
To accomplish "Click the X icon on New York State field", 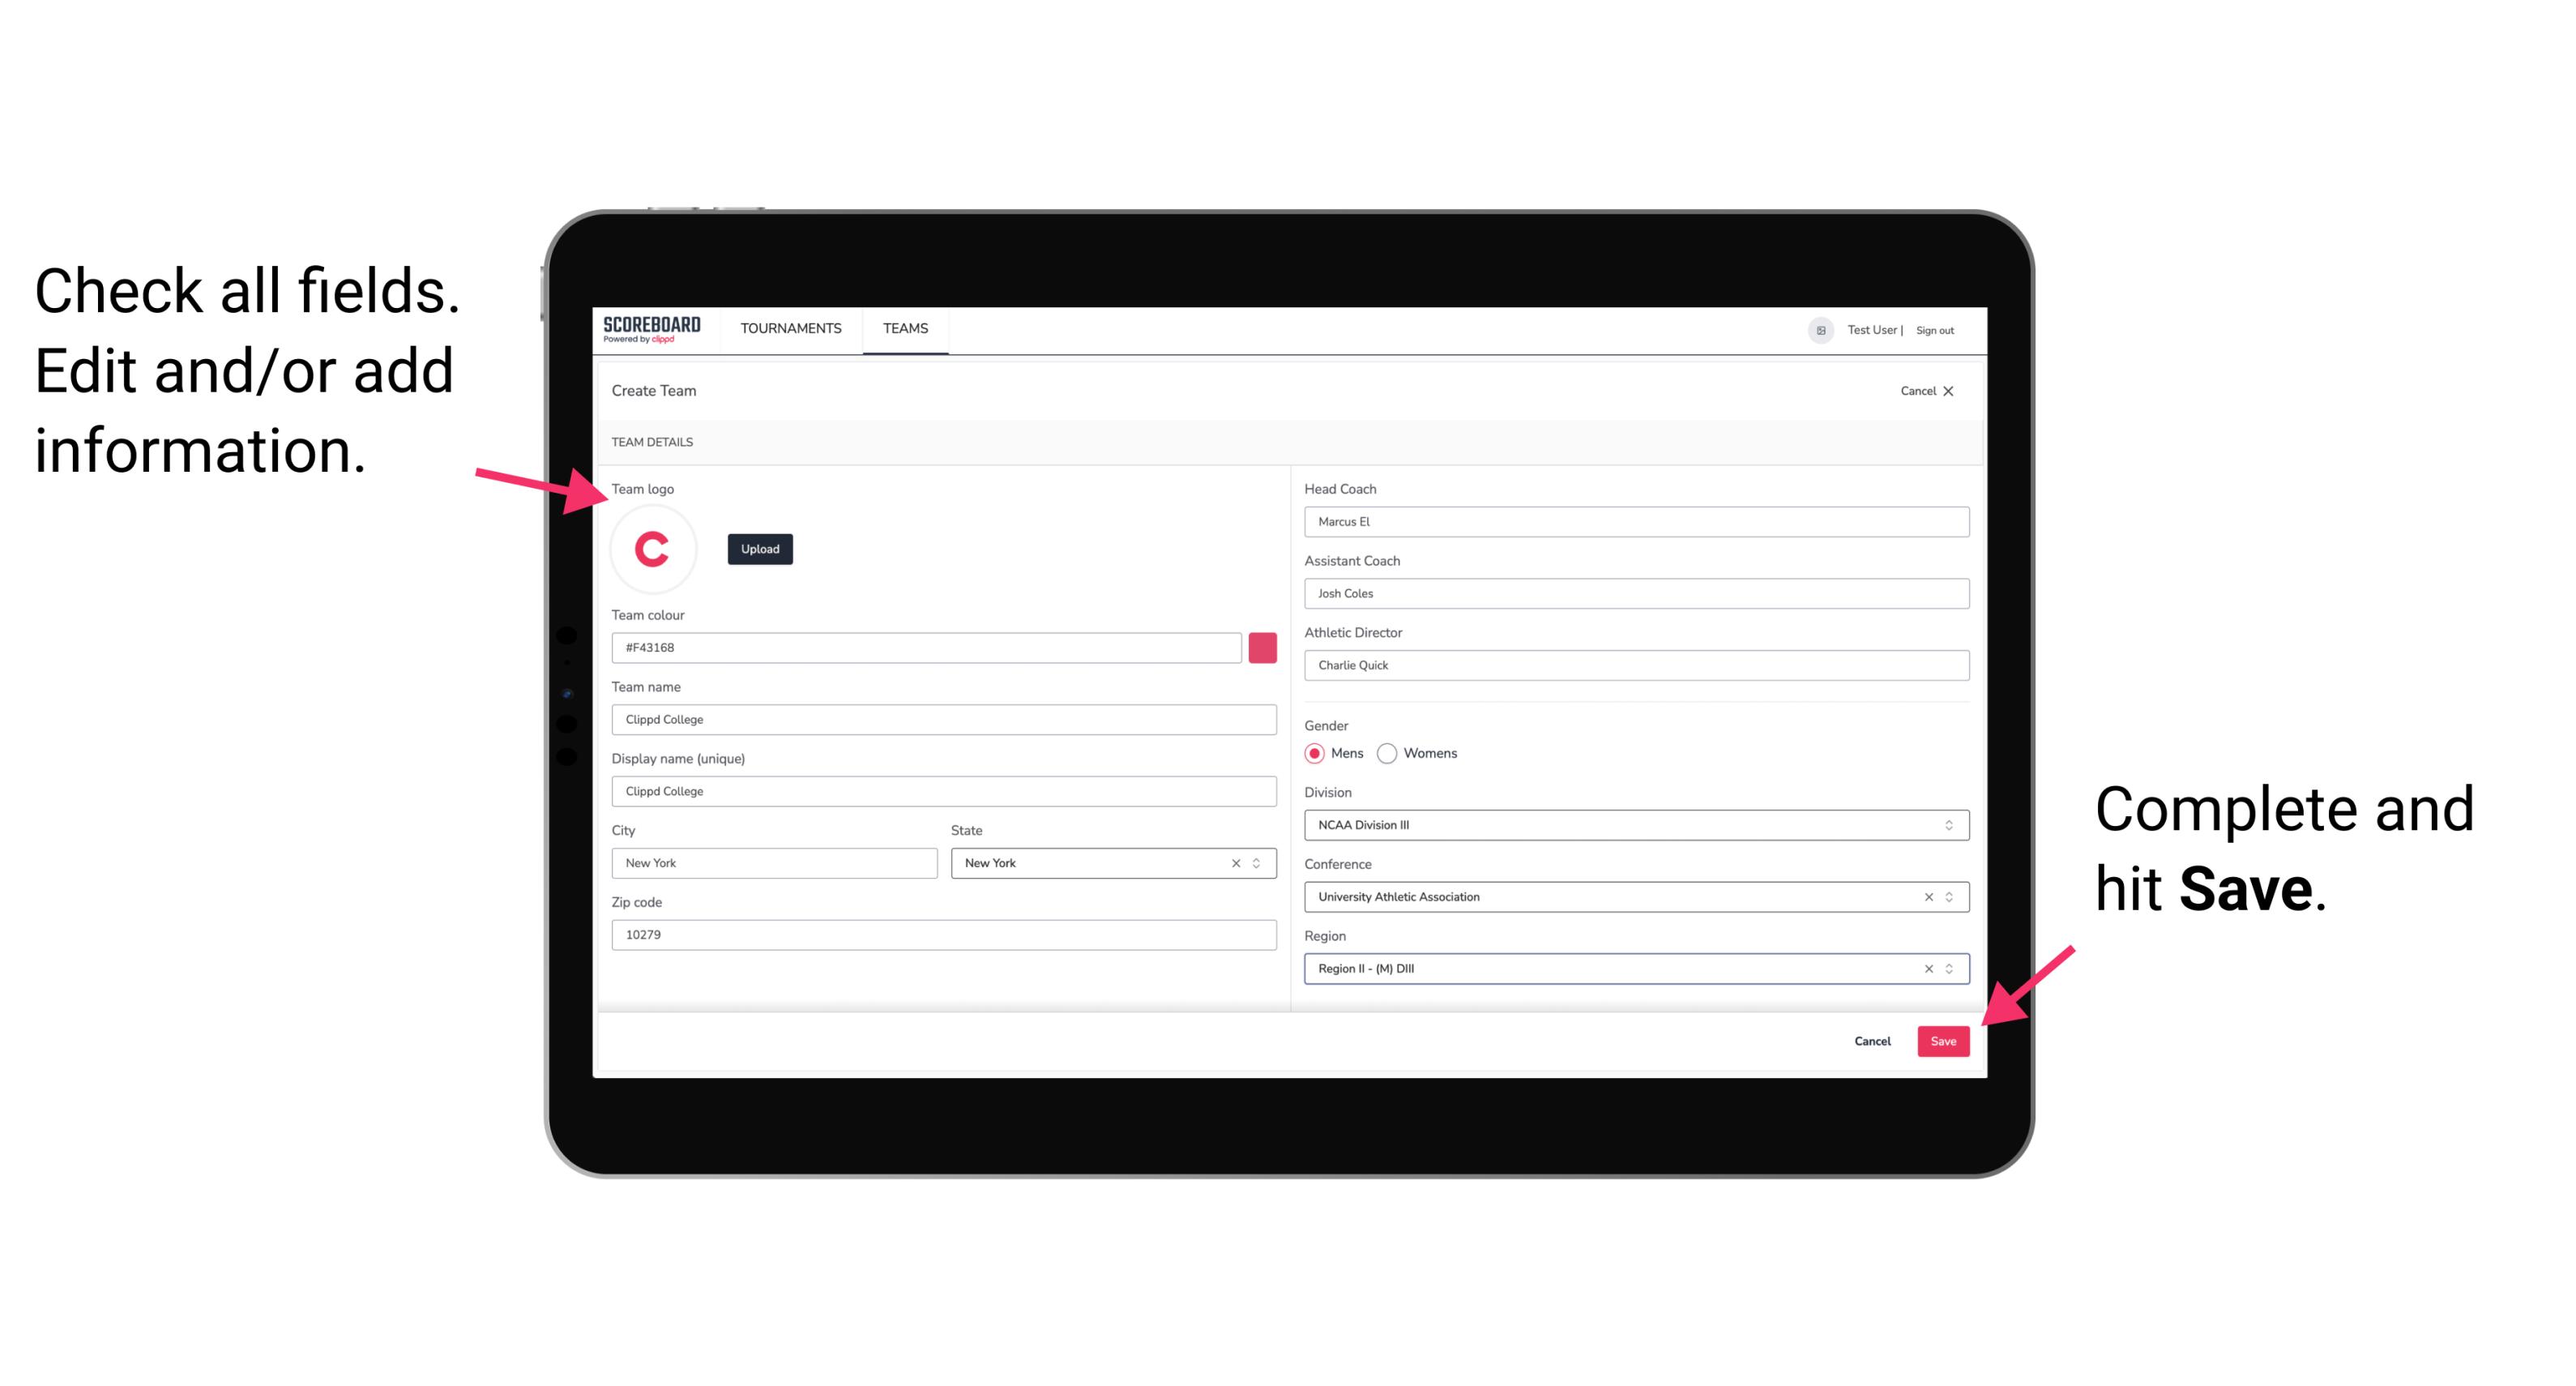I will pyautogui.click(x=1237, y=862).
